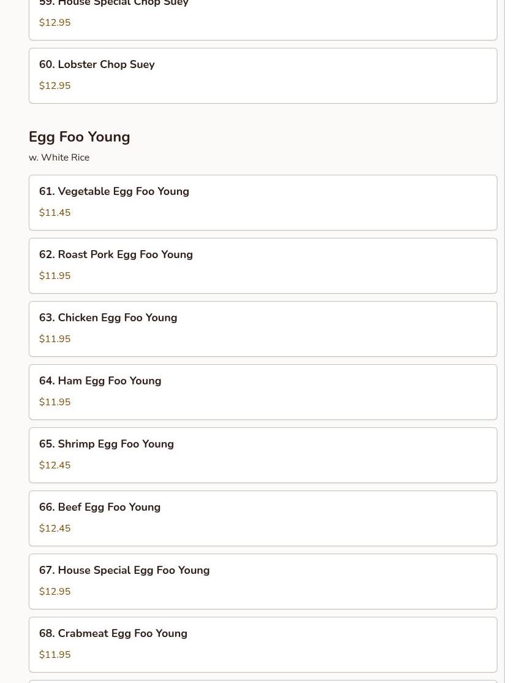Screen dimensions: 517x683
Task: Click the "w. White Rice" subtitle text
Action: (59, 158)
